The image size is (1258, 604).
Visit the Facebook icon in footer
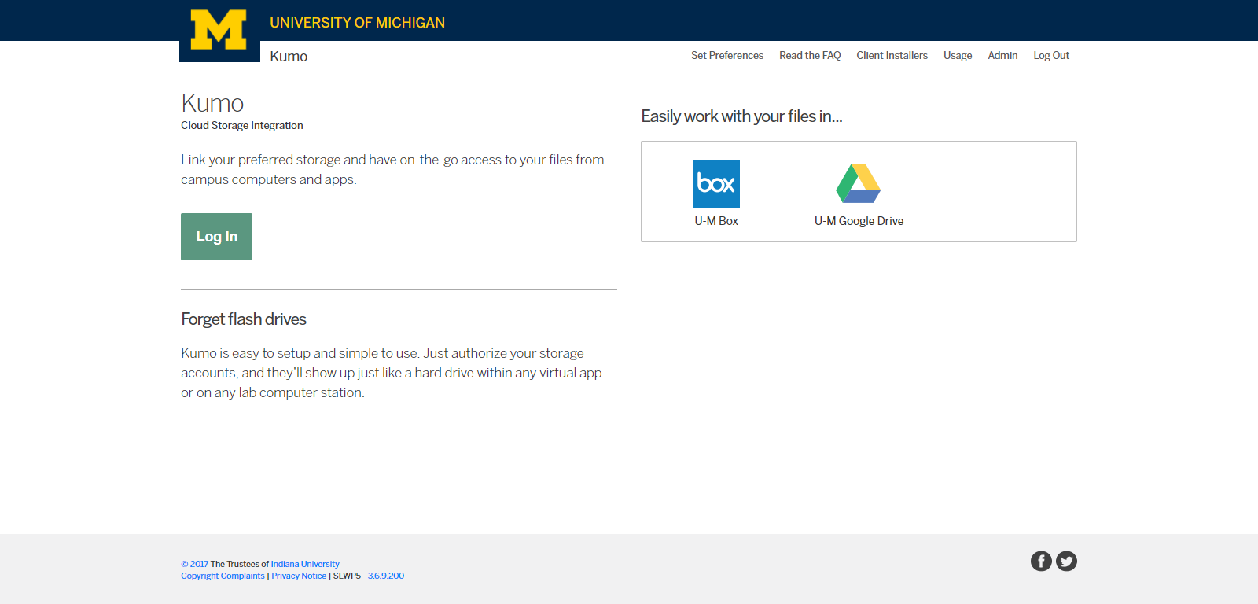(x=1041, y=561)
